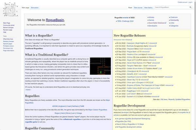Image resolution: width=196 pixels, height=130 pixels.
Task: Open Special pages in the sidebar
Action: click(x=8, y=44)
